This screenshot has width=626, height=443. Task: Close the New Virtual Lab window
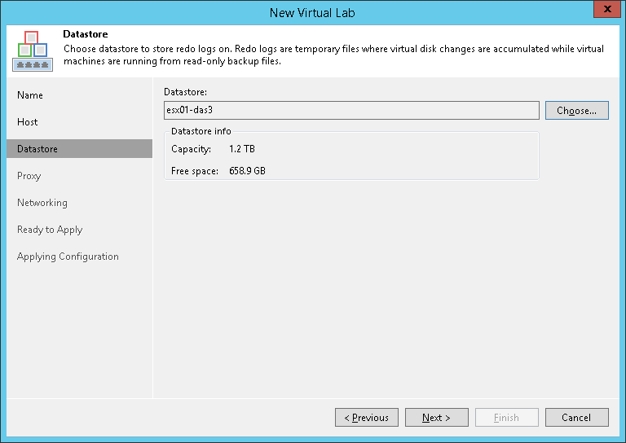click(606, 9)
